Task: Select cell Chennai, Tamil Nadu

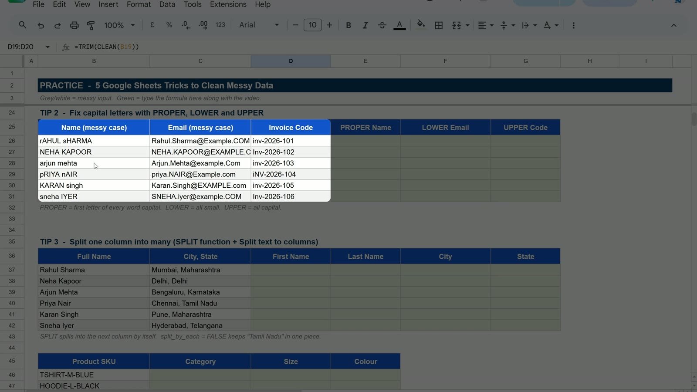Action: click(x=200, y=303)
